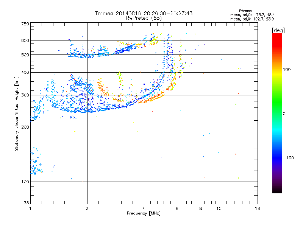The image size is (303, 227).
Task: Click the y-axis tick label "500"
Action: click(25, 55)
